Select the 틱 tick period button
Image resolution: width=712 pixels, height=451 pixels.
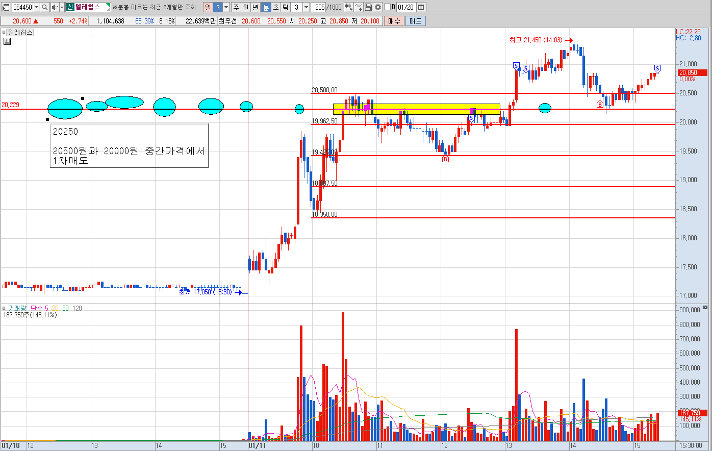(x=286, y=7)
